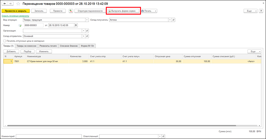
Task: Click the Скрыть основные реквизиты link
Action: (x=15, y=16)
